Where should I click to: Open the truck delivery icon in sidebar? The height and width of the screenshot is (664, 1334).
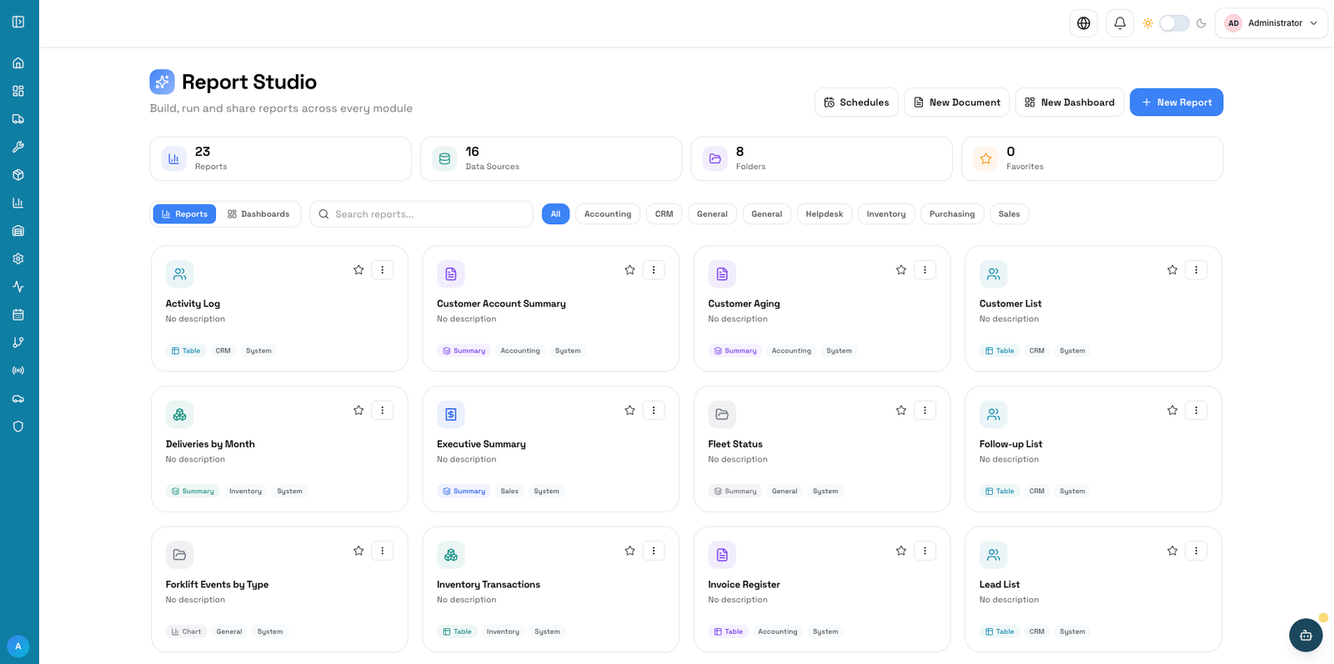point(18,119)
